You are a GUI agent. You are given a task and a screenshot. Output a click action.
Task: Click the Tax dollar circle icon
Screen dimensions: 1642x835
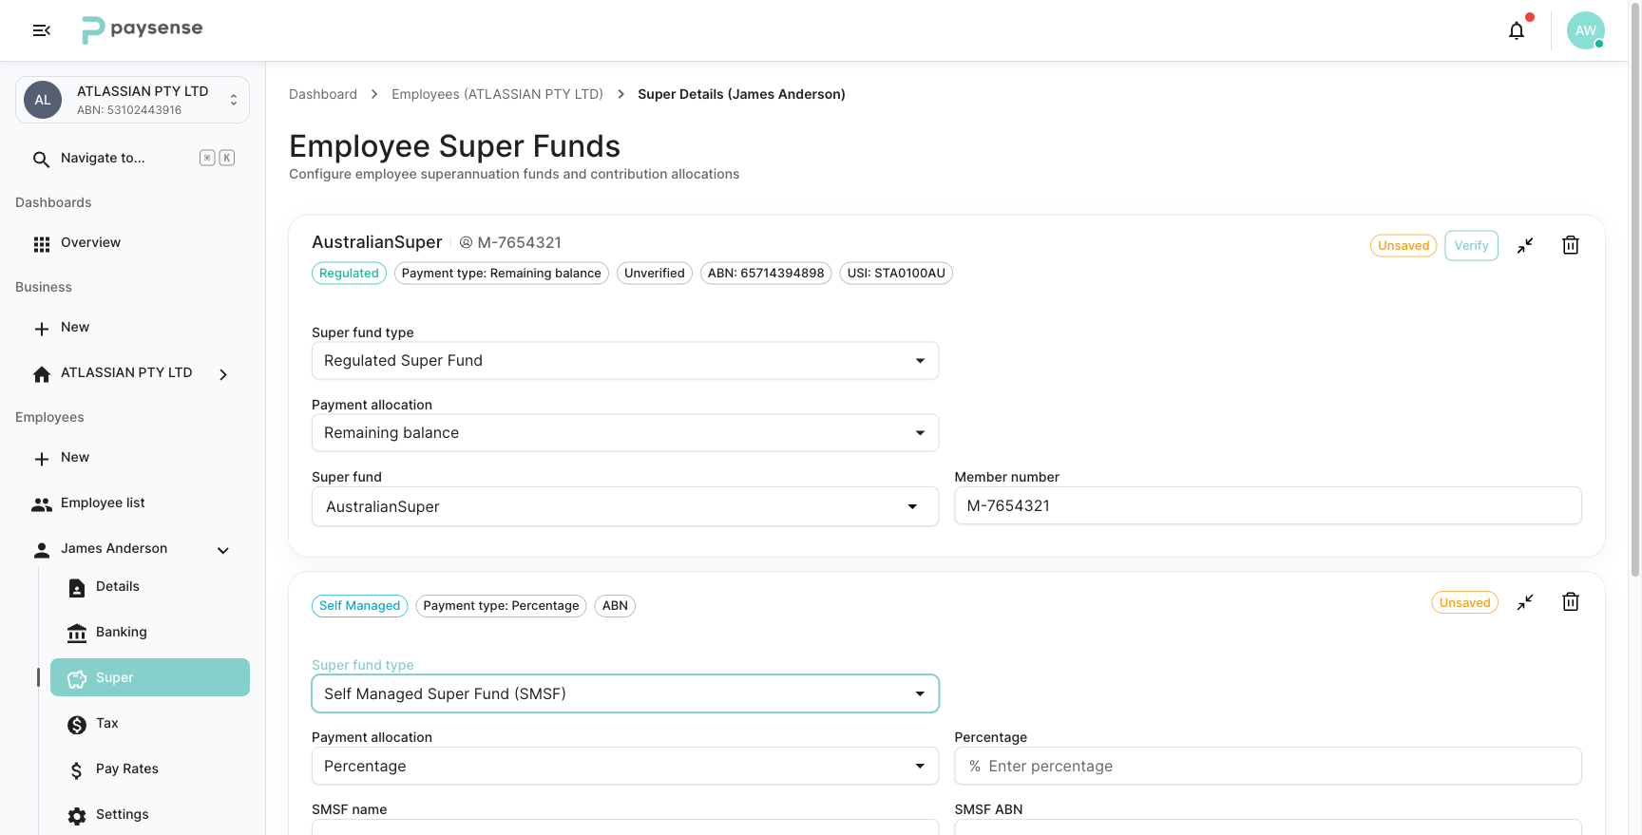click(77, 725)
